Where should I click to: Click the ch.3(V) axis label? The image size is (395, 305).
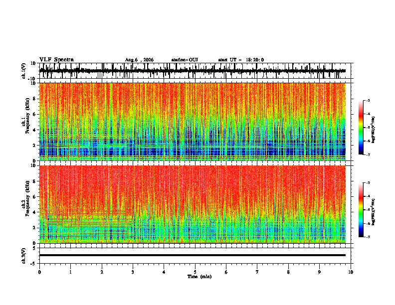click(x=24, y=256)
